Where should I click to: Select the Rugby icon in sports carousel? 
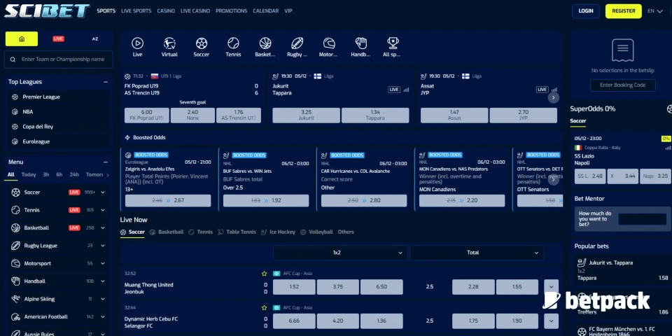pos(297,43)
